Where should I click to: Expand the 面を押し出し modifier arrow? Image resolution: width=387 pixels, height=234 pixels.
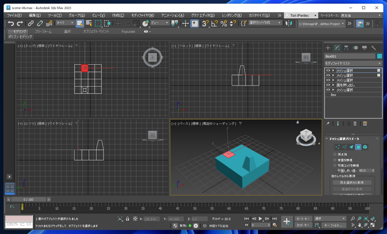[x=333, y=85]
